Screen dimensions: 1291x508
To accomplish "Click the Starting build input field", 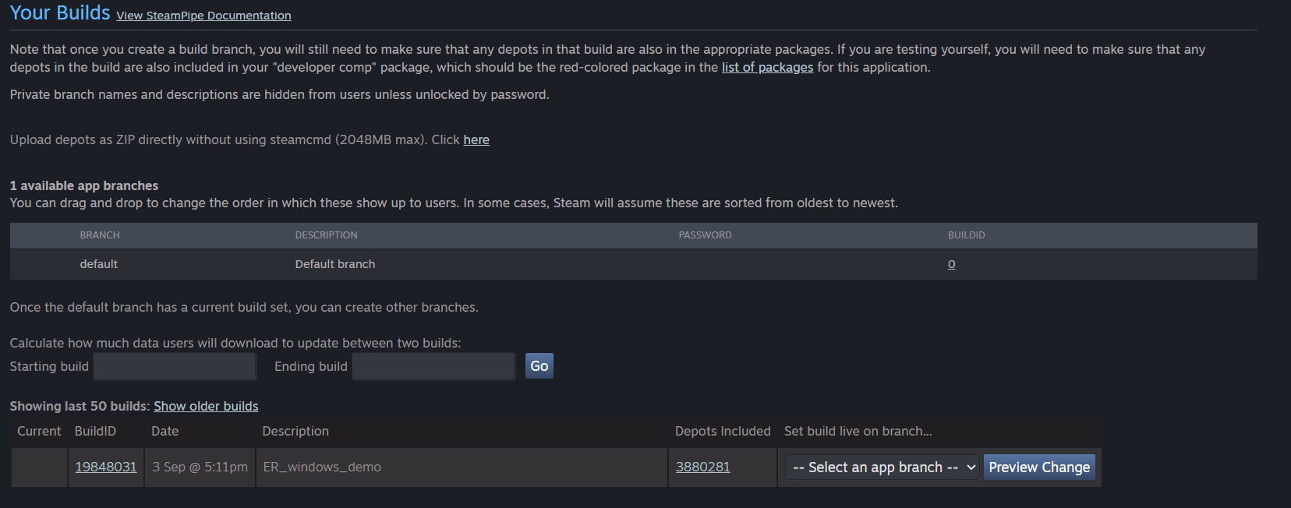I will (175, 366).
